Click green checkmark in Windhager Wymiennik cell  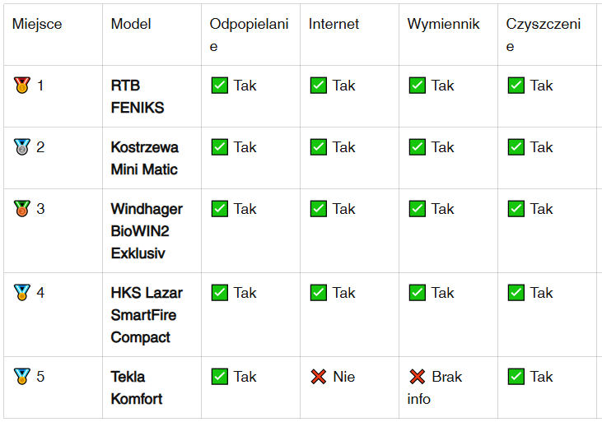(x=417, y=209)
